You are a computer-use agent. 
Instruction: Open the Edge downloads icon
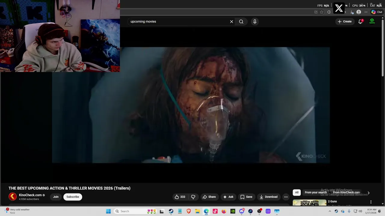coord(352,12)
